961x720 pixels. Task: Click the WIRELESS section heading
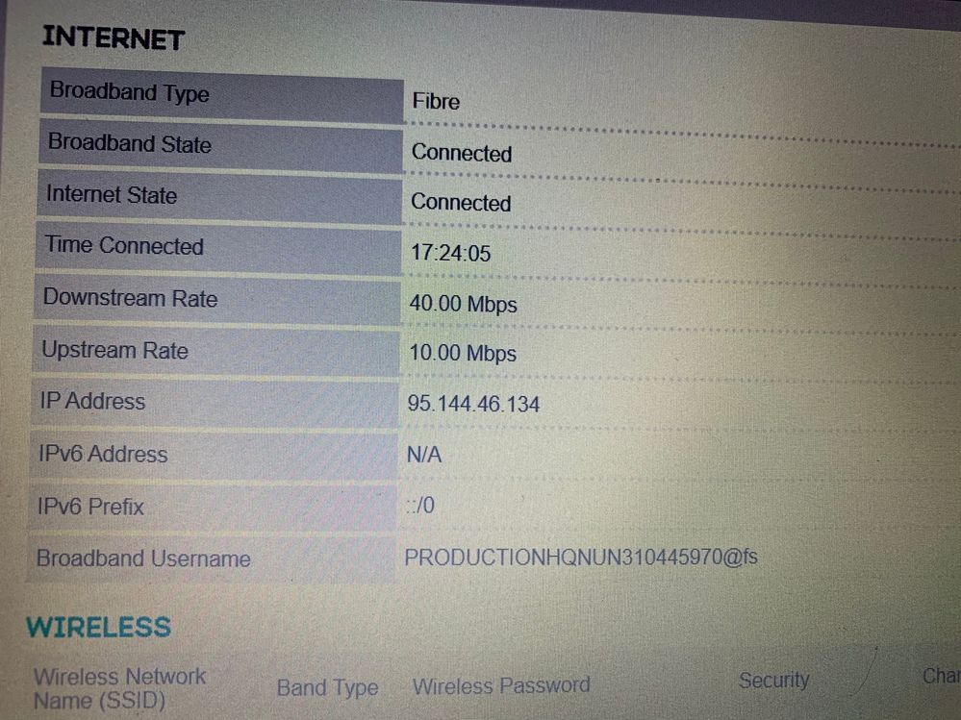click(x=98, y=628)
